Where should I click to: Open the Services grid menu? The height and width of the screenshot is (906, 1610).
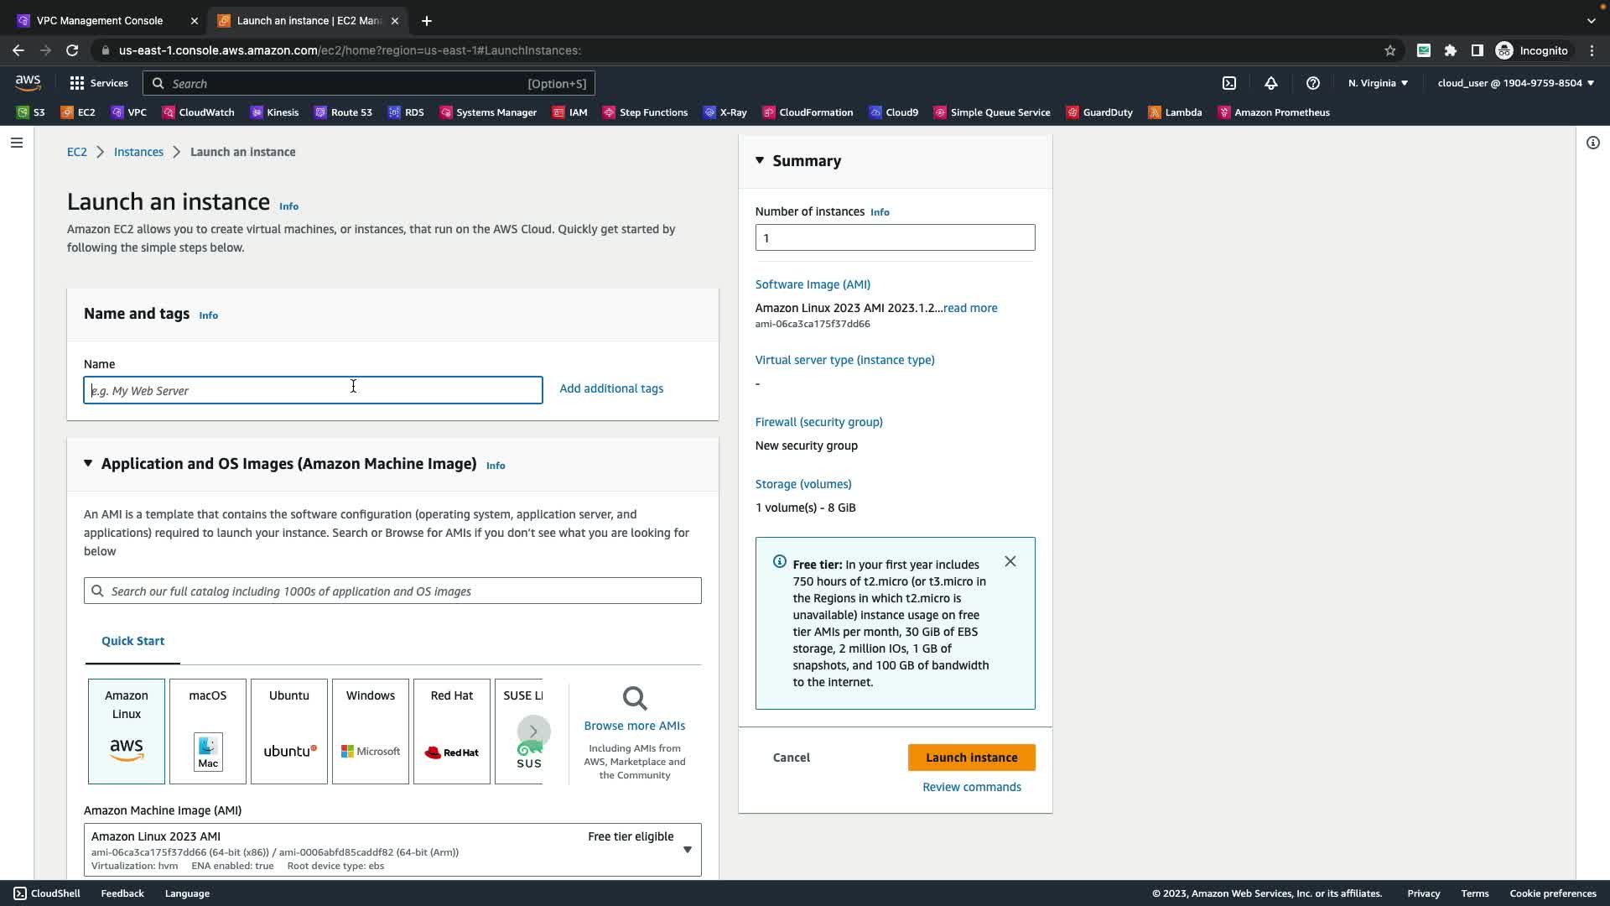[x=99, y=83]
